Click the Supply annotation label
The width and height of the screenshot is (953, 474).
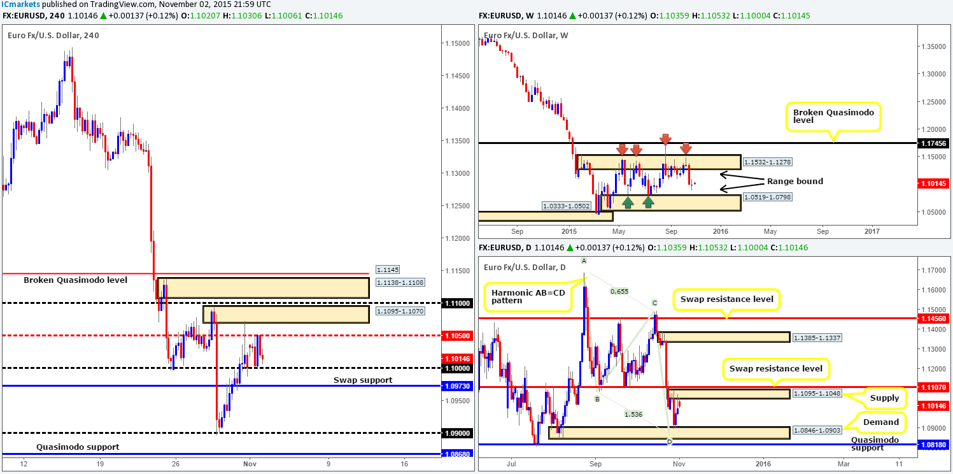(x=886, y=398)
